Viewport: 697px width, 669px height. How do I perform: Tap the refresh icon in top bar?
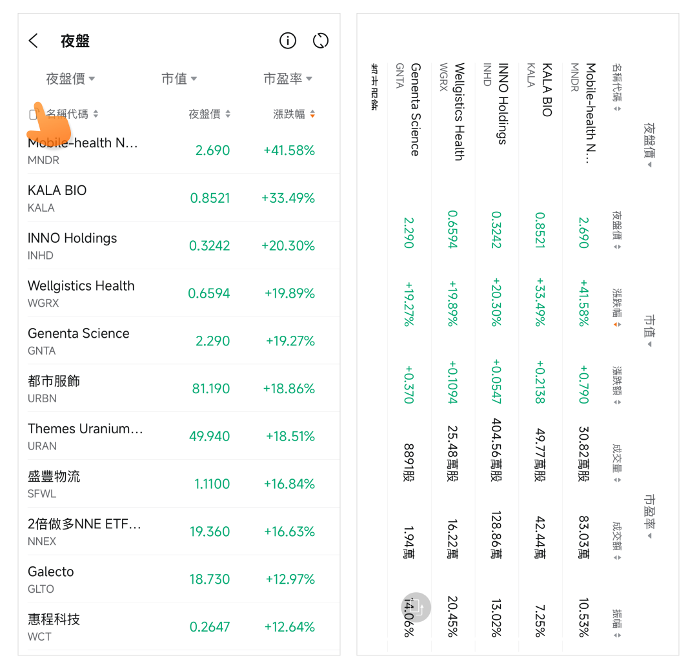321,41
